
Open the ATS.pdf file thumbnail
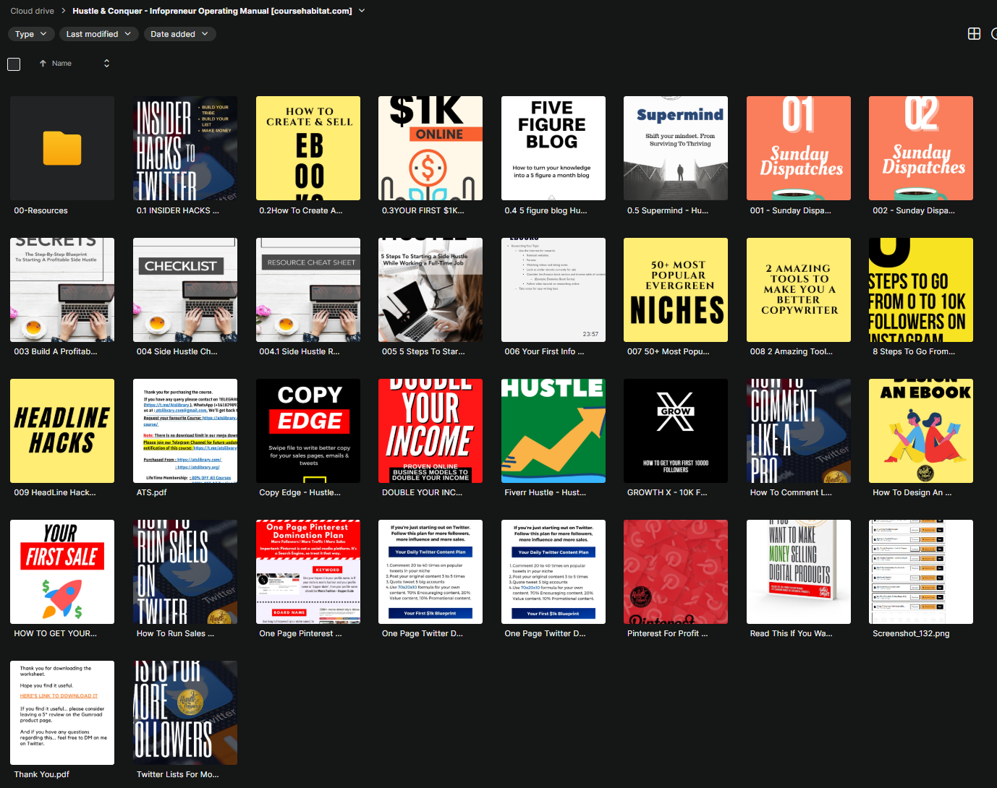185,431
